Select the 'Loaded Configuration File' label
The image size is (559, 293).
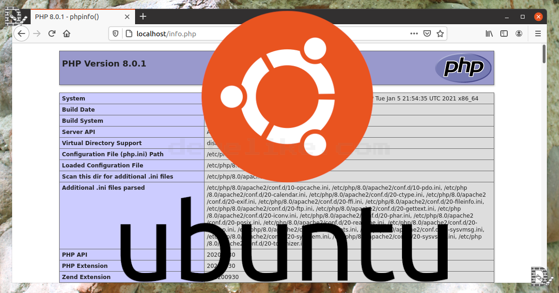tap(102, 166)
